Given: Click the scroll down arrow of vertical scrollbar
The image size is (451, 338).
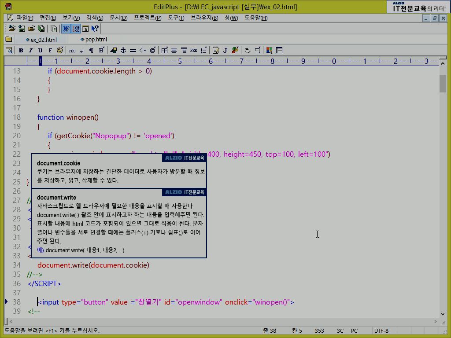Looking at the screenshot, I should click(443, 314).
